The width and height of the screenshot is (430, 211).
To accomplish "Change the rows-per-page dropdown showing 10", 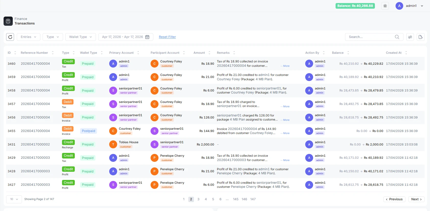I will pos(14,199).
